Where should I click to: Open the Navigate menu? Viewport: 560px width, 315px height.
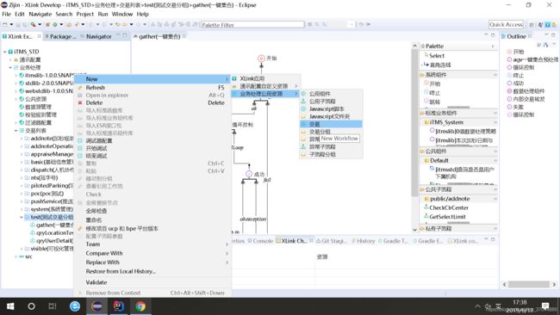tap(40, 14)
